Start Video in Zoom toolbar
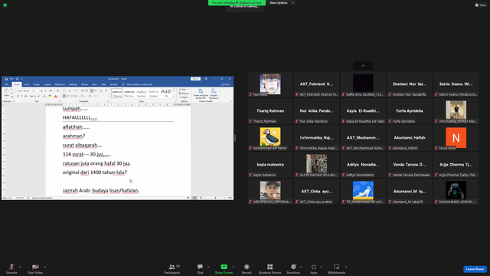Screen dimensions: 490x276 (35, 268)
